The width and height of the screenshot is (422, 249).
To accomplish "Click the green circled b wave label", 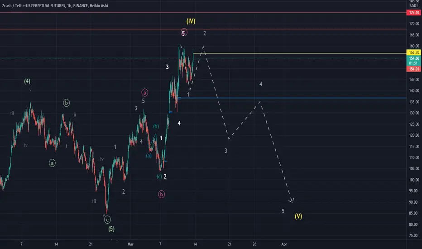I will point(66,103).
